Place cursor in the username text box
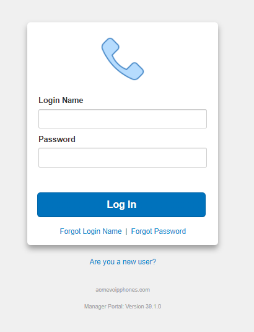 tap(123, 119)
